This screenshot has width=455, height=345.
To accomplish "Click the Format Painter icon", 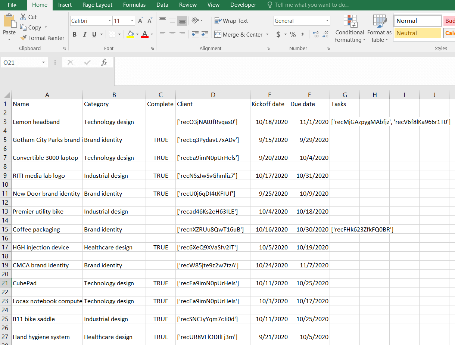I will (x=24, y=38).
